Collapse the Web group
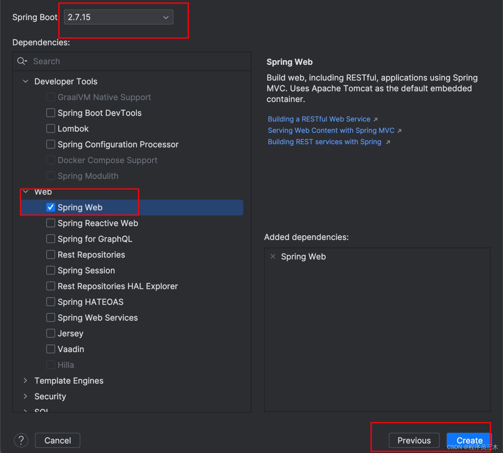This screenshot has width=503, height=453. tap(26, 192)
